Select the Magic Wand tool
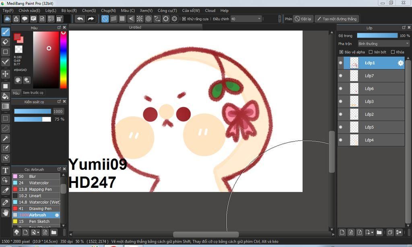 [6, 138]
